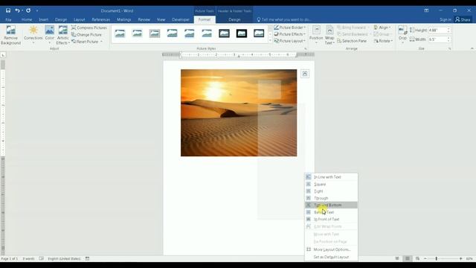Click the Share button

(463, 19)
